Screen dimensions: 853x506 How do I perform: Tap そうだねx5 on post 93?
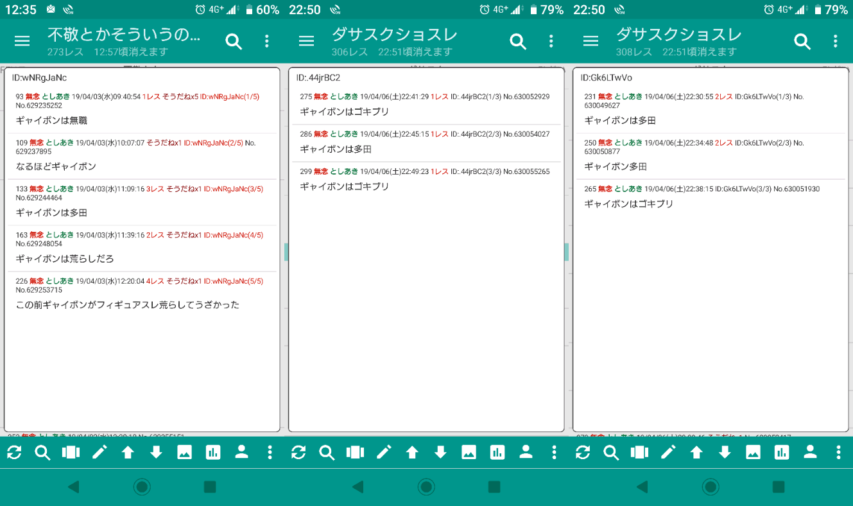click(180, 96)
